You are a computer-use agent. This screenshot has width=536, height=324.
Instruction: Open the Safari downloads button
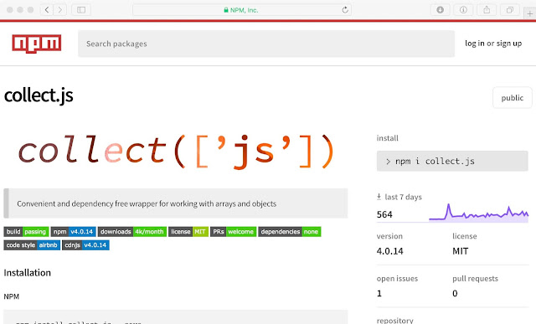coord(441,10)
